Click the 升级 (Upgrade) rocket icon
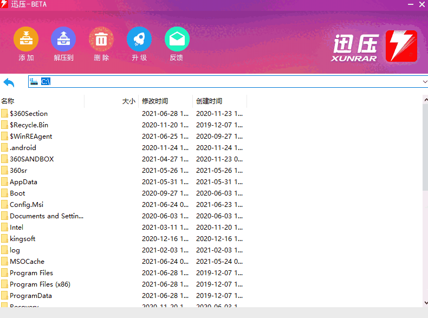 139,40
